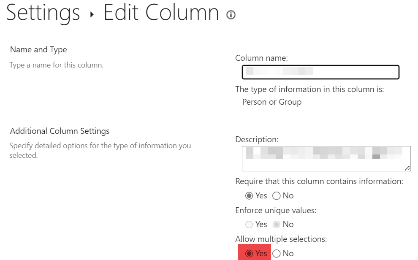
Task: Go back to Settings via breadcrumb
Action: 43,13
